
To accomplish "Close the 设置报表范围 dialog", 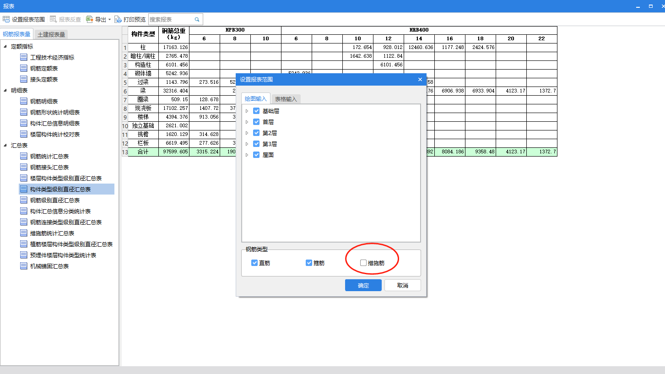I will point(420,79).
